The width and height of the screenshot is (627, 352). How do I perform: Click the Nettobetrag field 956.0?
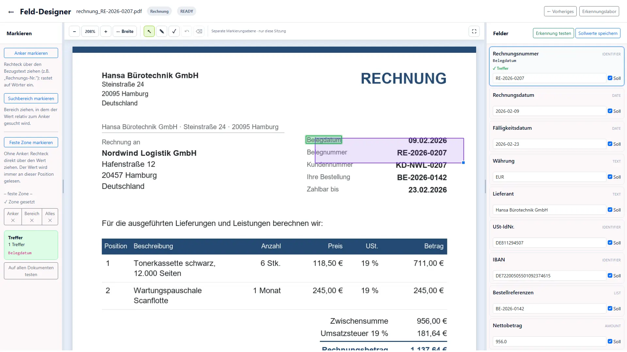(549, 342)
